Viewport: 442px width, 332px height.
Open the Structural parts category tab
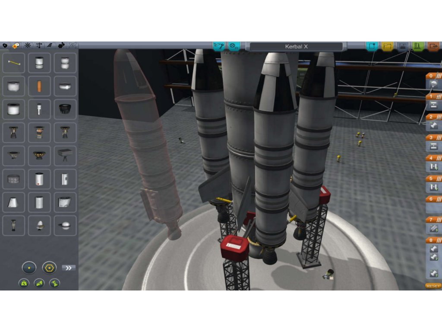pos(39,45)
